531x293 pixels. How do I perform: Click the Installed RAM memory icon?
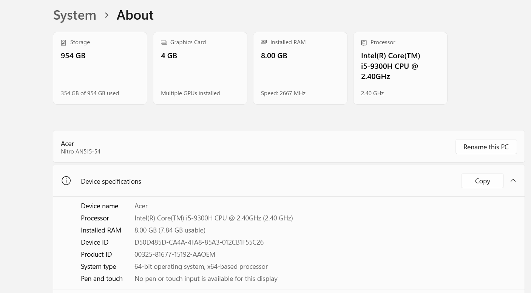tap(264, 42)
